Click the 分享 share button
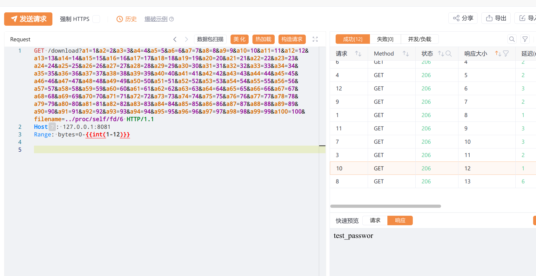Image resolution: width=536 pixels, height=276 pixels. tap(463, 18)
